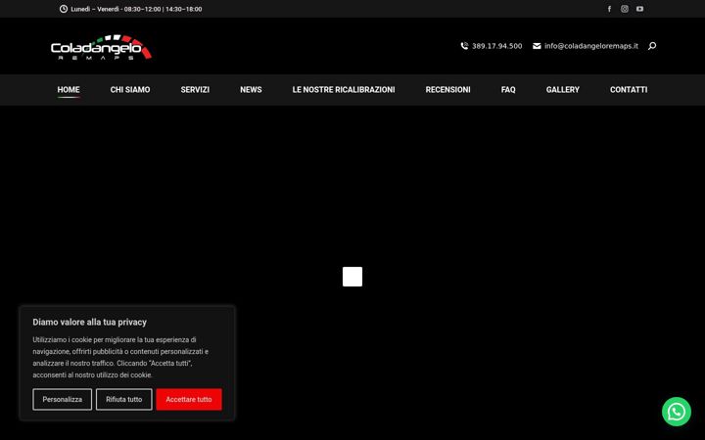The image size is (705, 440).
Task: Open the CONTATTI page
Action: tap(629, 90)
